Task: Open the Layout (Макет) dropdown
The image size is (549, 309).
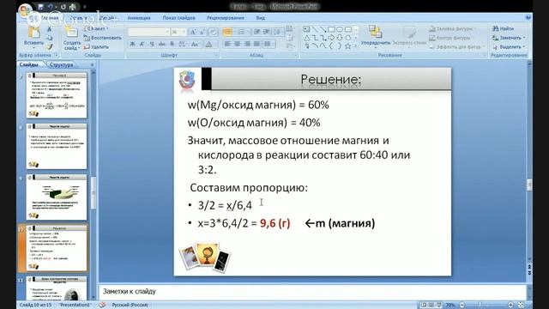Action: pos(96,28)
